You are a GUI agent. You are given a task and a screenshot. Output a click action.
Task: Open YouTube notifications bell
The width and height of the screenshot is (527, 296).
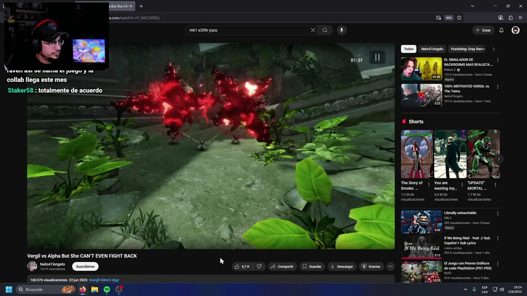[501, 30]
